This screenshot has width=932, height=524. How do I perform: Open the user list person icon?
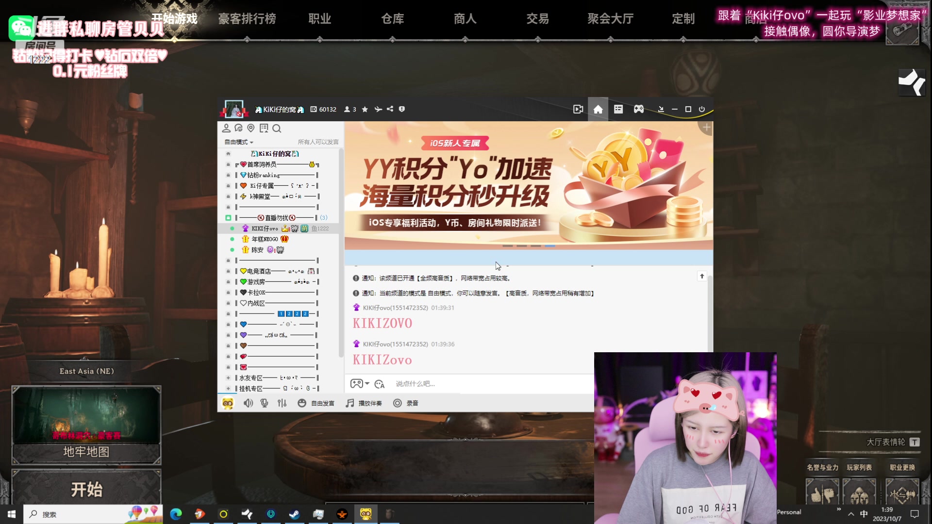pos(226,128)
